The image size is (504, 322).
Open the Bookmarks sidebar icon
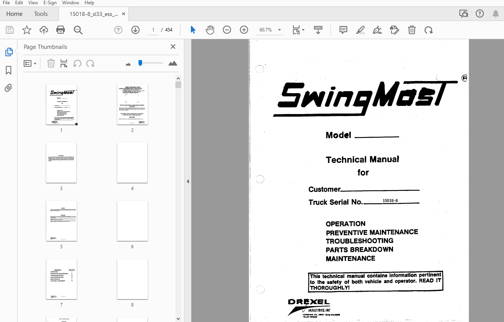9,70
